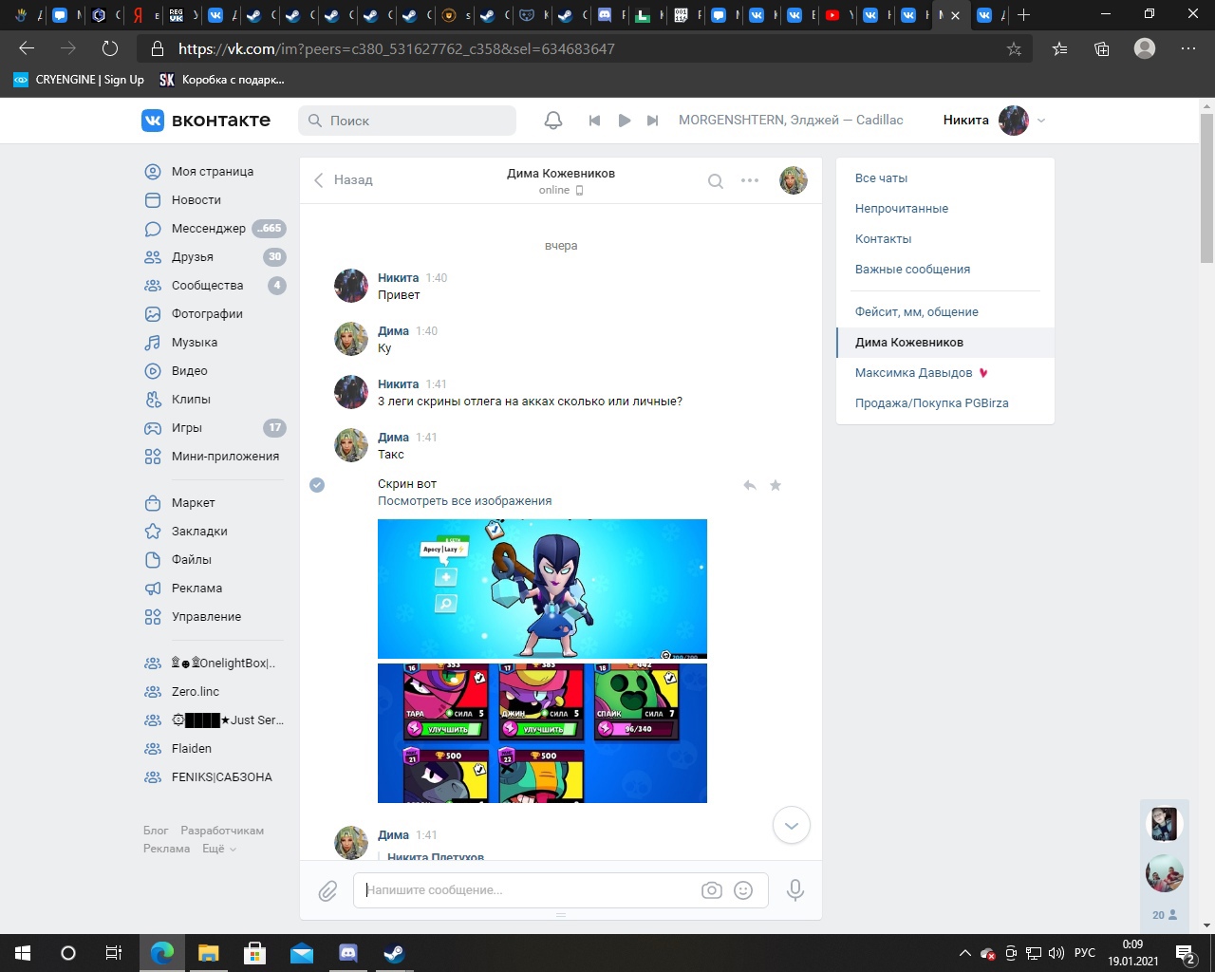1215x972 pixels.
Task: Expand the Ещё footer menu
Action: (x=218, y=849)
